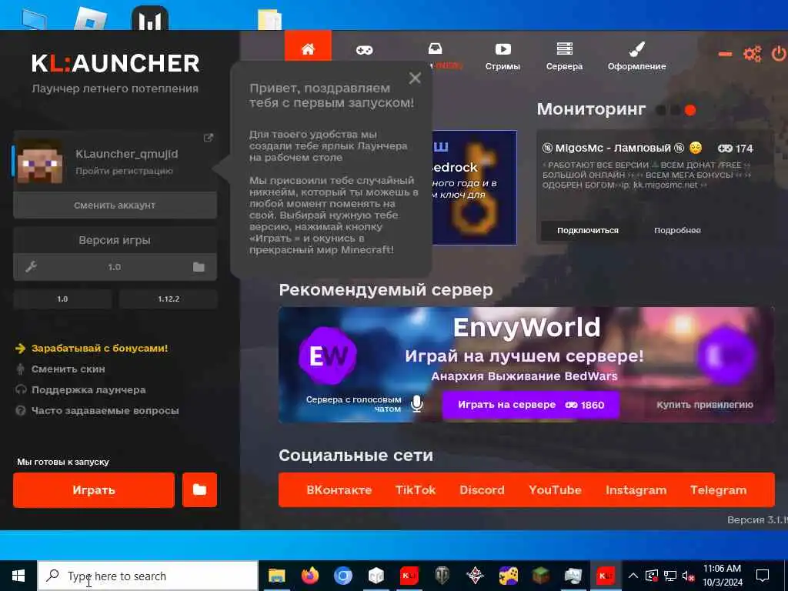Viewport: 788px width, 591px height.
Task: Open World of Tanks shield taskbar icon
Action: [x=442, y=576]
